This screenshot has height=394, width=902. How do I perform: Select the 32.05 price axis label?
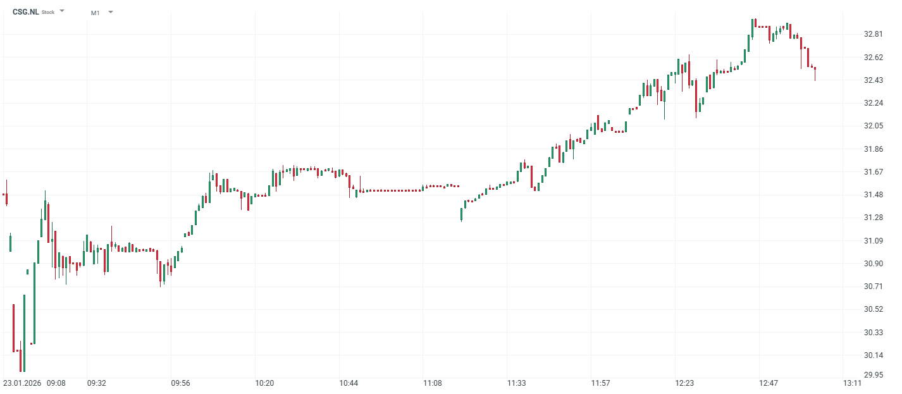point(874,126)
